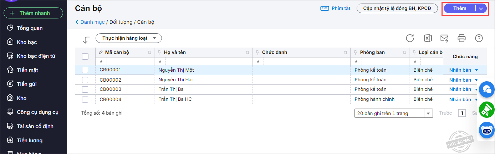
Task: Check the box for CB00001 row
Action: coord(85,70)
